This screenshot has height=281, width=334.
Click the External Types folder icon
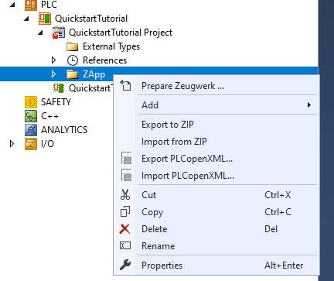[72, 46]
